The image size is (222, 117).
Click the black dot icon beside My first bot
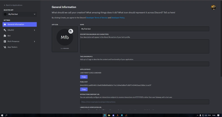pyautogui.click(x=5, y=14)
